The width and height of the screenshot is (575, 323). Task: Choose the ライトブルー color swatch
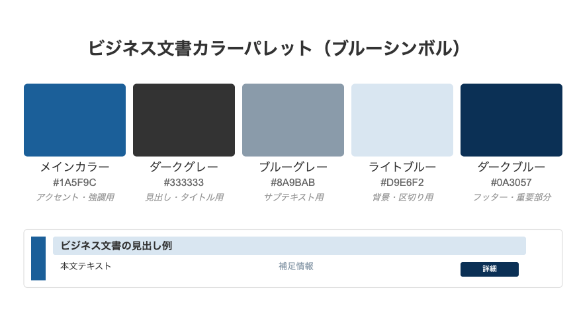402,120
